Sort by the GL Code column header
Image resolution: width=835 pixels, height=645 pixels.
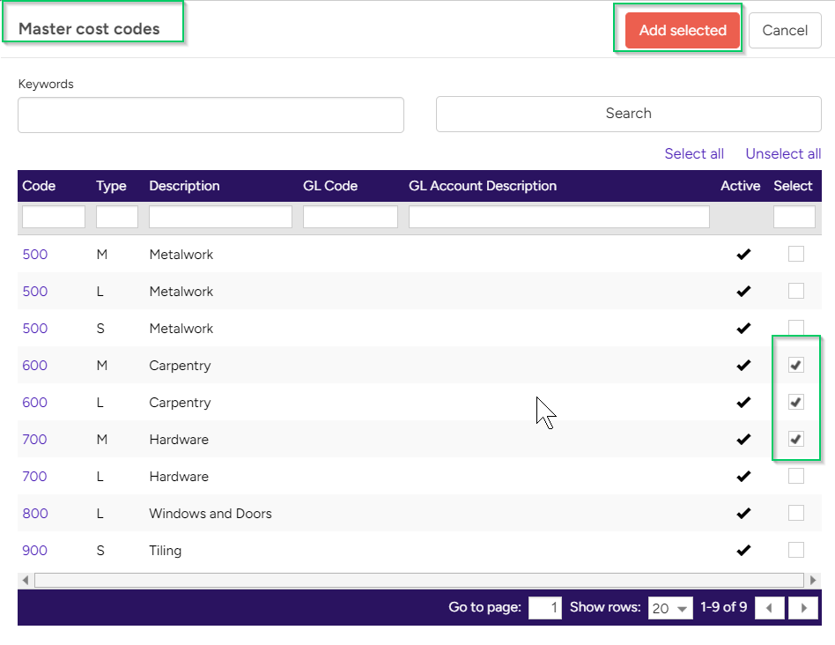(330, 186)
